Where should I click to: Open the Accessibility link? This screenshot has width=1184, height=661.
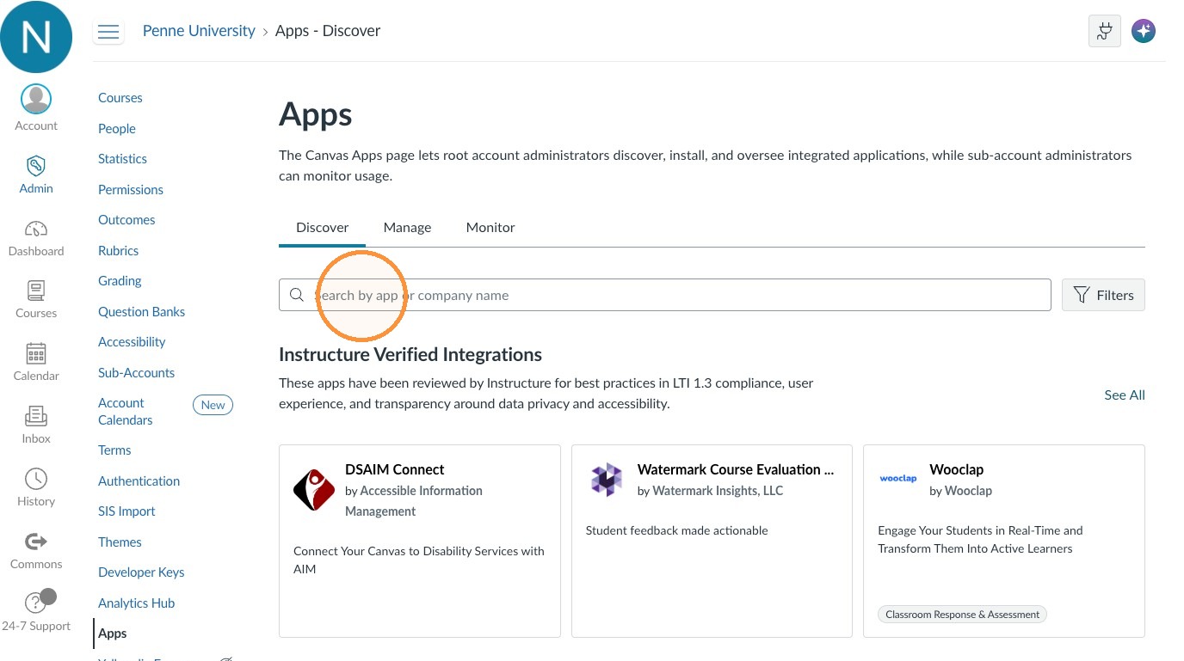pos(132,342)
